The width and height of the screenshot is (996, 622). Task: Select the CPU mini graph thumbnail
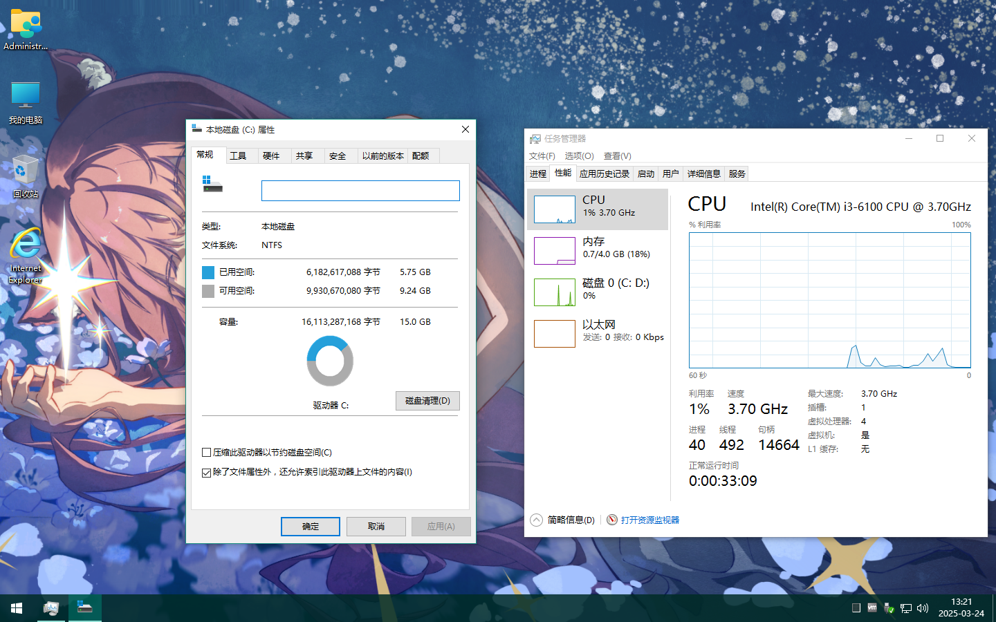click(555, 209)
